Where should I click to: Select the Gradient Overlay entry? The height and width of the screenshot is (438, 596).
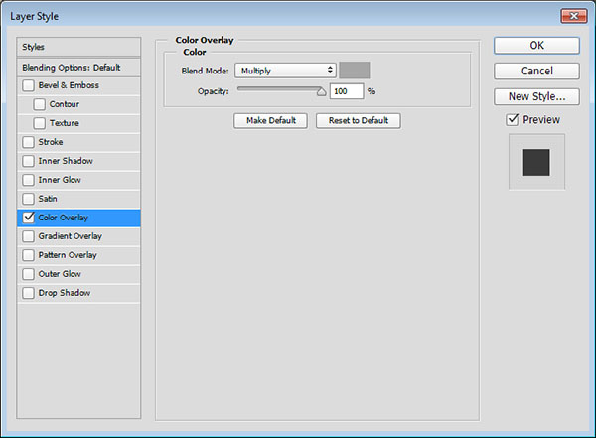pyautogui.click(x=78, y=236)
